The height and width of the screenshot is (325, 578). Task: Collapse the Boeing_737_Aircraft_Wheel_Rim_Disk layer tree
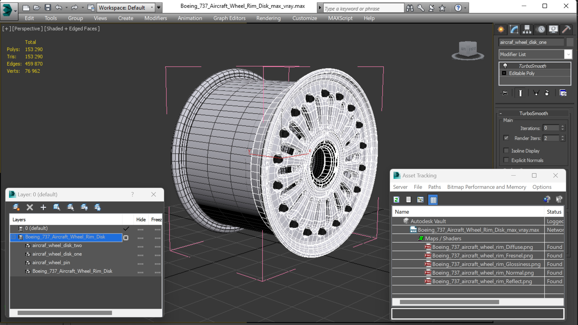(x=14, y=237)
